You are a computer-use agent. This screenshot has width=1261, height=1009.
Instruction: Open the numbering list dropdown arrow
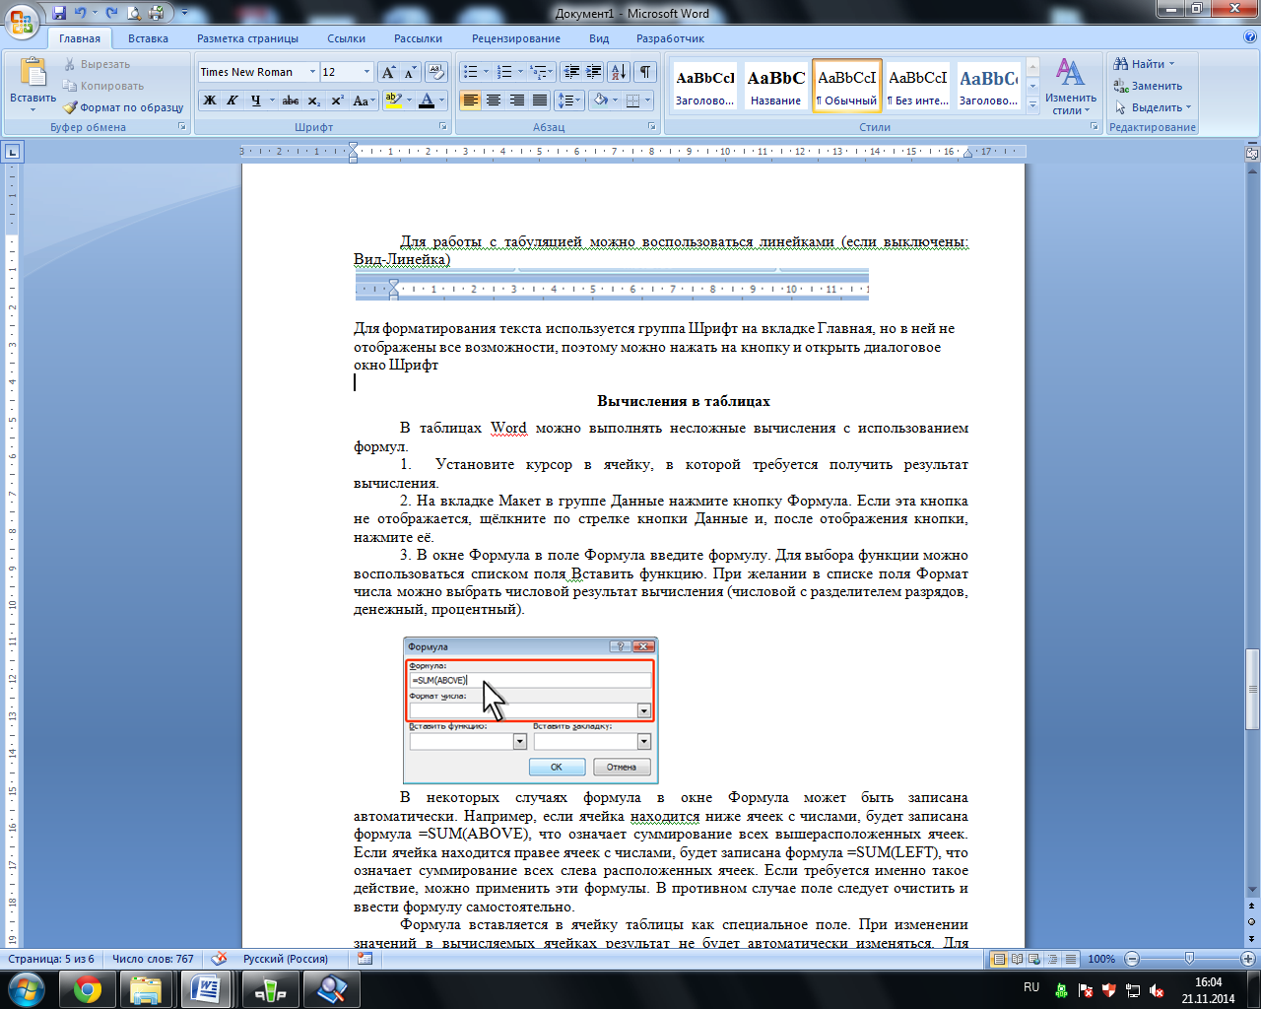tap(520, 72)
